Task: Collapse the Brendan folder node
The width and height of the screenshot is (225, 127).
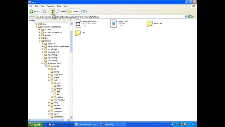Action: [39, 41]
